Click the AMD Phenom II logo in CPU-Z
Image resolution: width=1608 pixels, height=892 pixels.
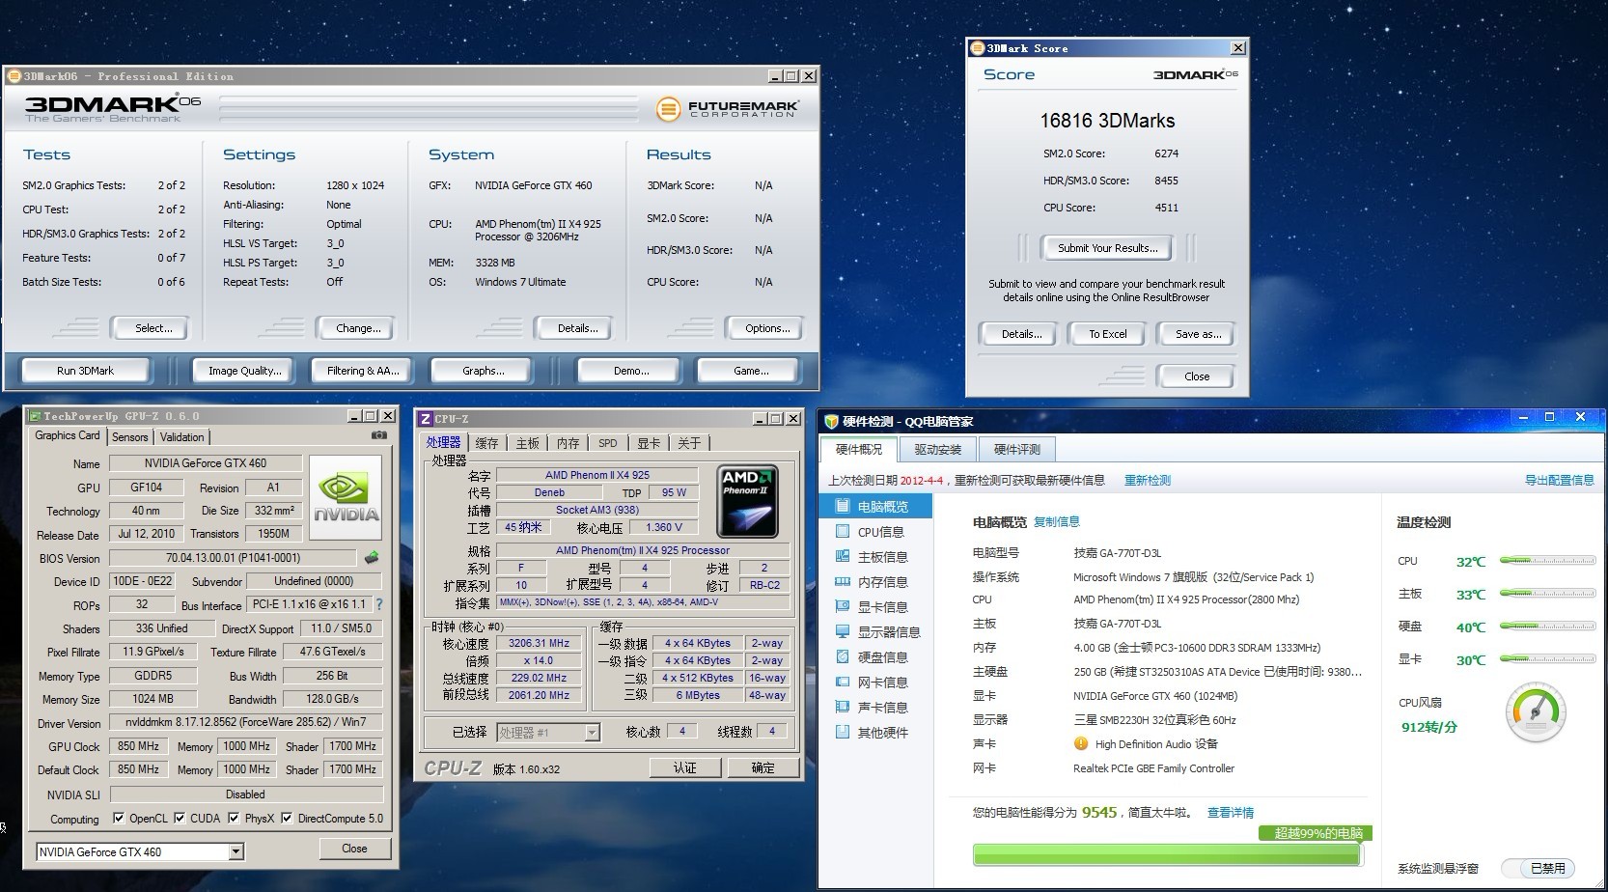tap(748, 502)
